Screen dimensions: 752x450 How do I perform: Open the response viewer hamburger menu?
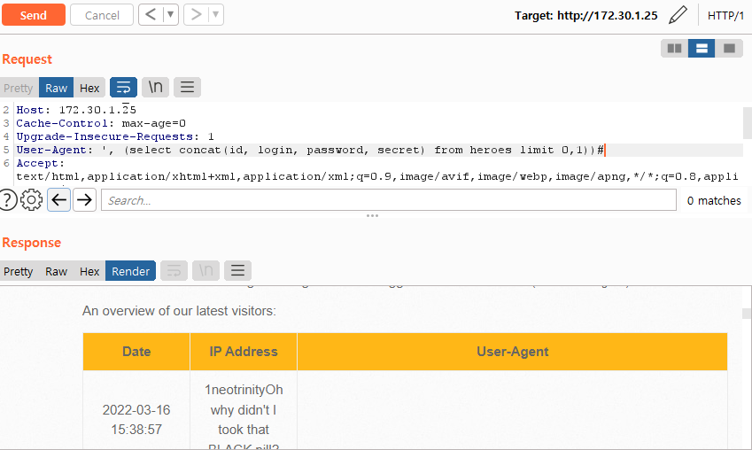pos(237,270)
